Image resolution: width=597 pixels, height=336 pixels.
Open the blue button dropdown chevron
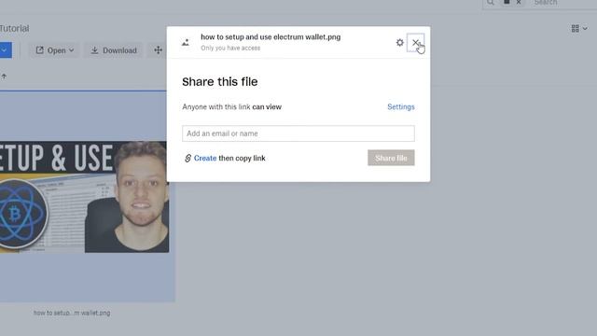pos(5,49)
